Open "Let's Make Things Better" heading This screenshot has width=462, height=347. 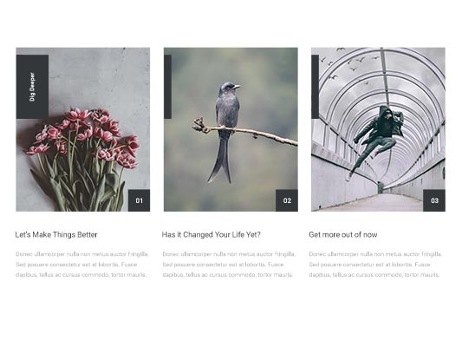(56, 235)
